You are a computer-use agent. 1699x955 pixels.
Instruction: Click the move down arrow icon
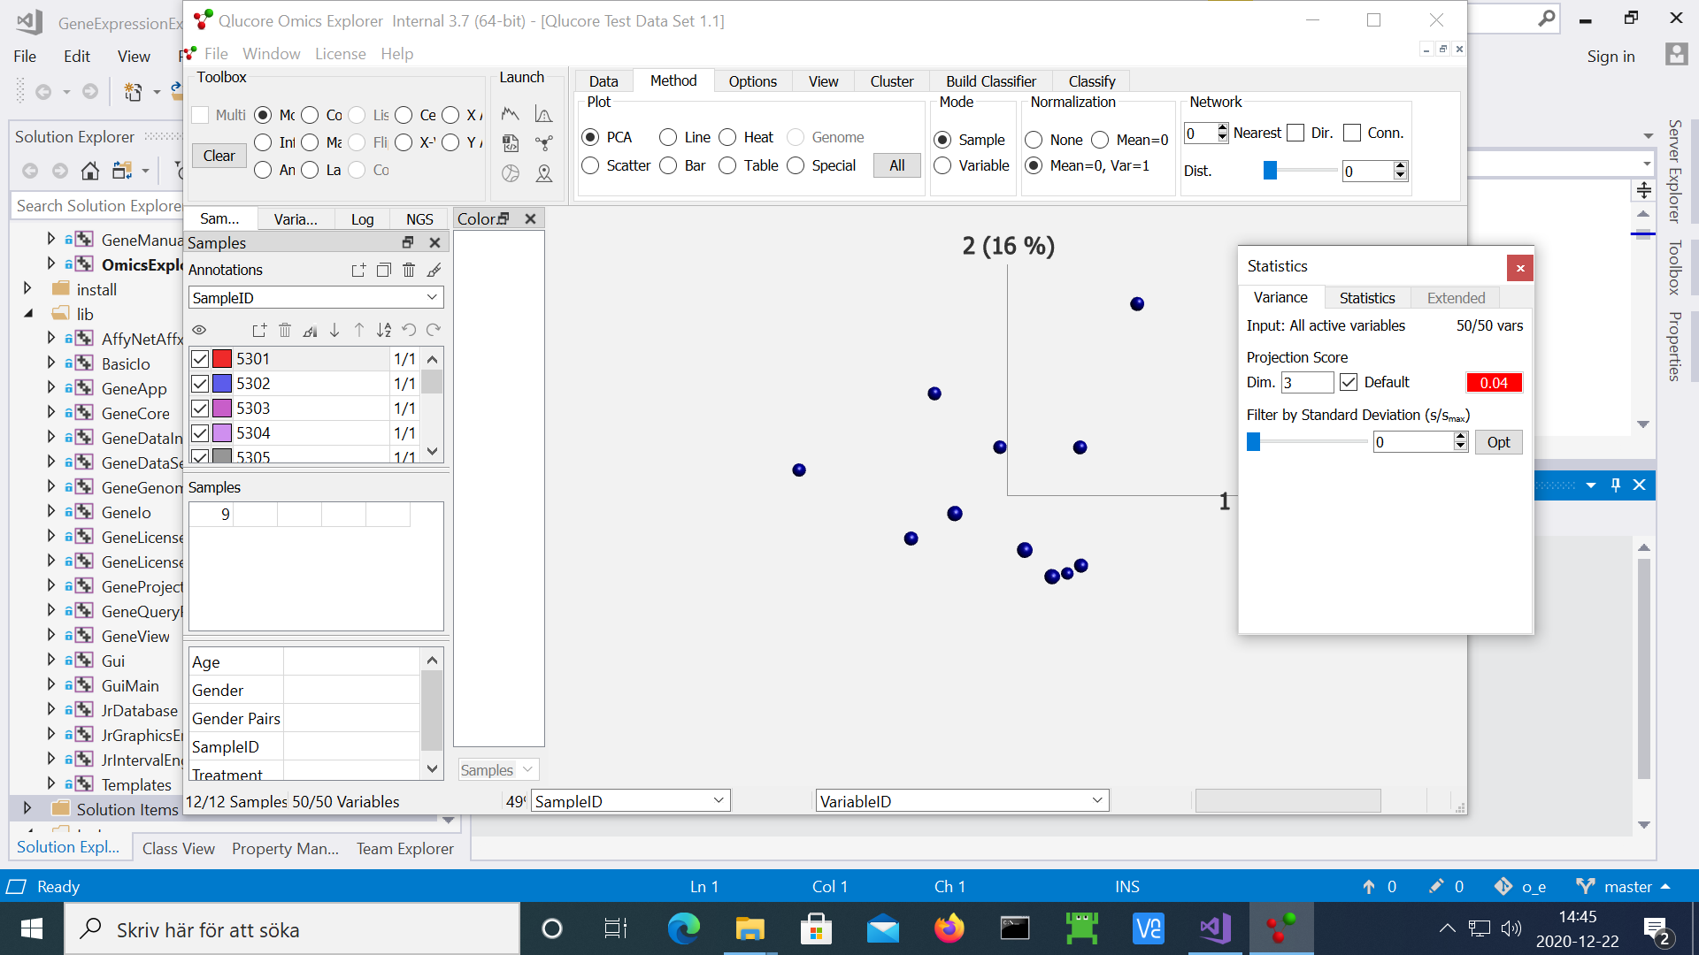334,330
